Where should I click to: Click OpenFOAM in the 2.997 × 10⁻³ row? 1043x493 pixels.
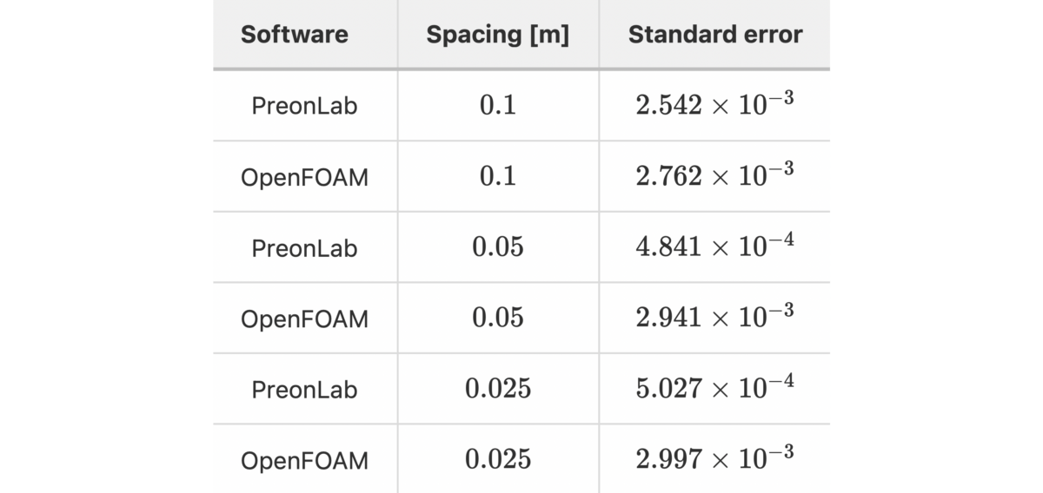pos(304,461)
